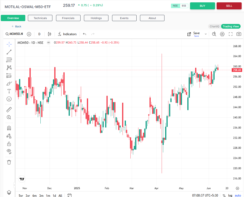The width and height of the screenshot is (244, 197).
Task: Switch to the Overview tab
Action: point(13,18)
